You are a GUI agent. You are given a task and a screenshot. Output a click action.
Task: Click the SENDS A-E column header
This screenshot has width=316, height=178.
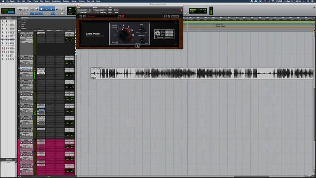[59, 31]
